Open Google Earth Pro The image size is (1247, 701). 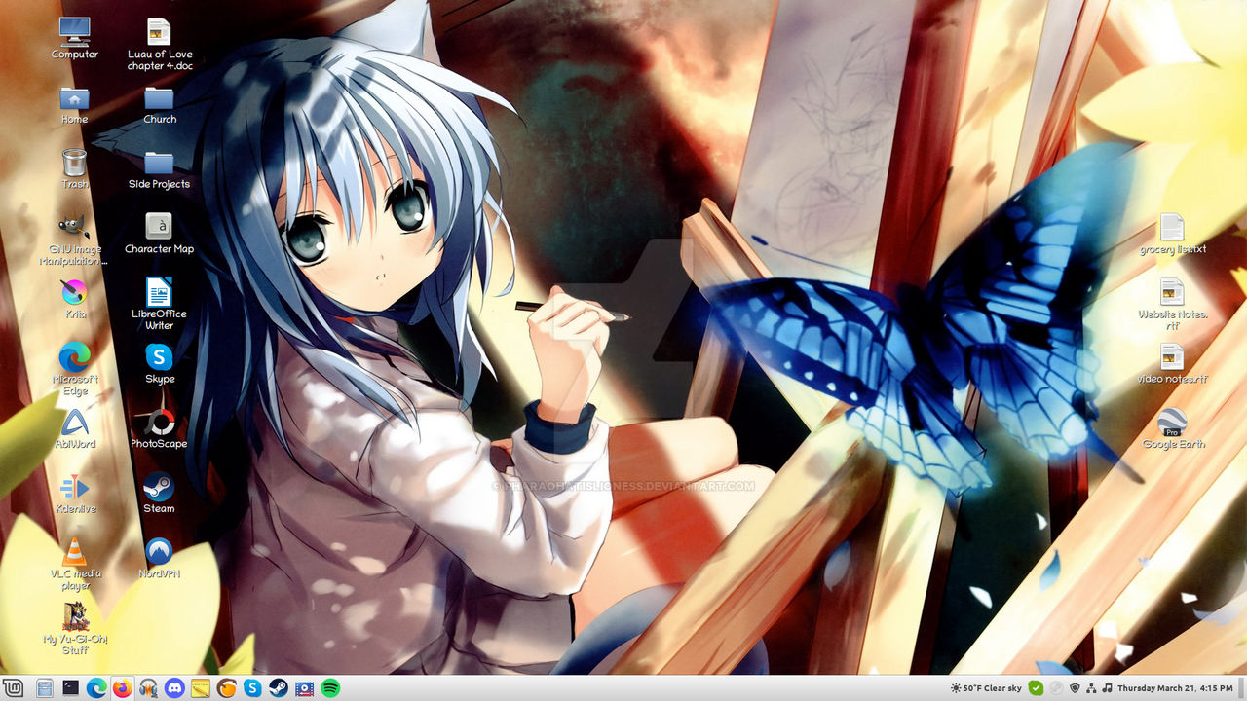(1172, 421)
